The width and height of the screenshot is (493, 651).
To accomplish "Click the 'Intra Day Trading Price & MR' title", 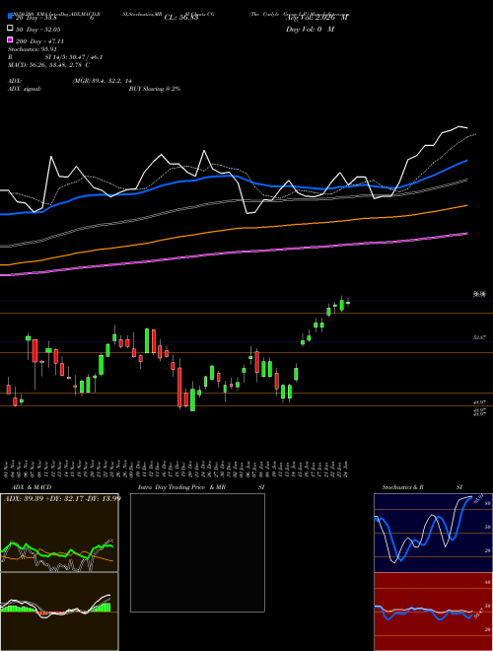I will (x=181, y=487).
